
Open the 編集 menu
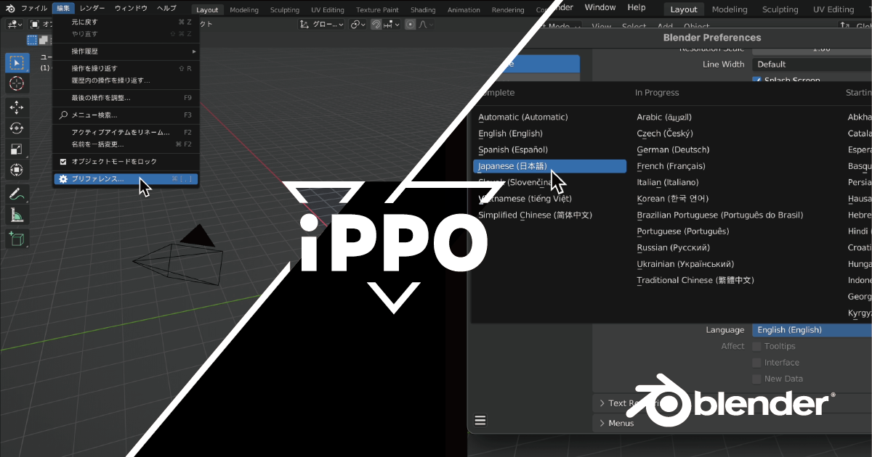(63, 9)
